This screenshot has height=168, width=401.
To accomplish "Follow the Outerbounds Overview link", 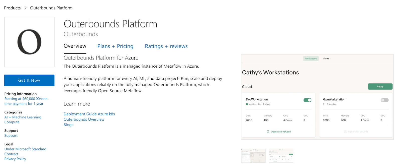I will (84, 119).
